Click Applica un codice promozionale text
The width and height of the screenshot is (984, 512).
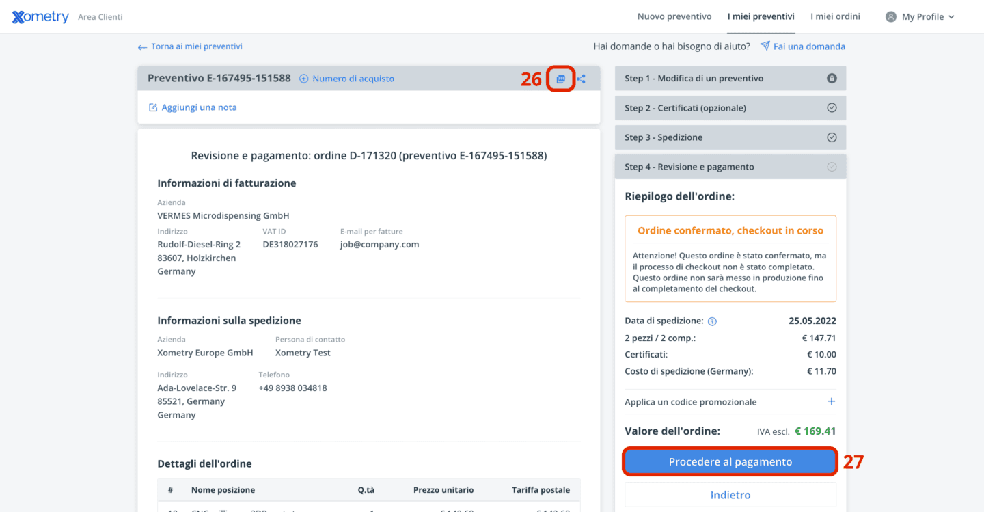click(691, 402)
